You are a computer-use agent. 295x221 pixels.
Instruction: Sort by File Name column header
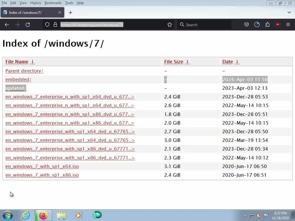click(x=17, y=62)
